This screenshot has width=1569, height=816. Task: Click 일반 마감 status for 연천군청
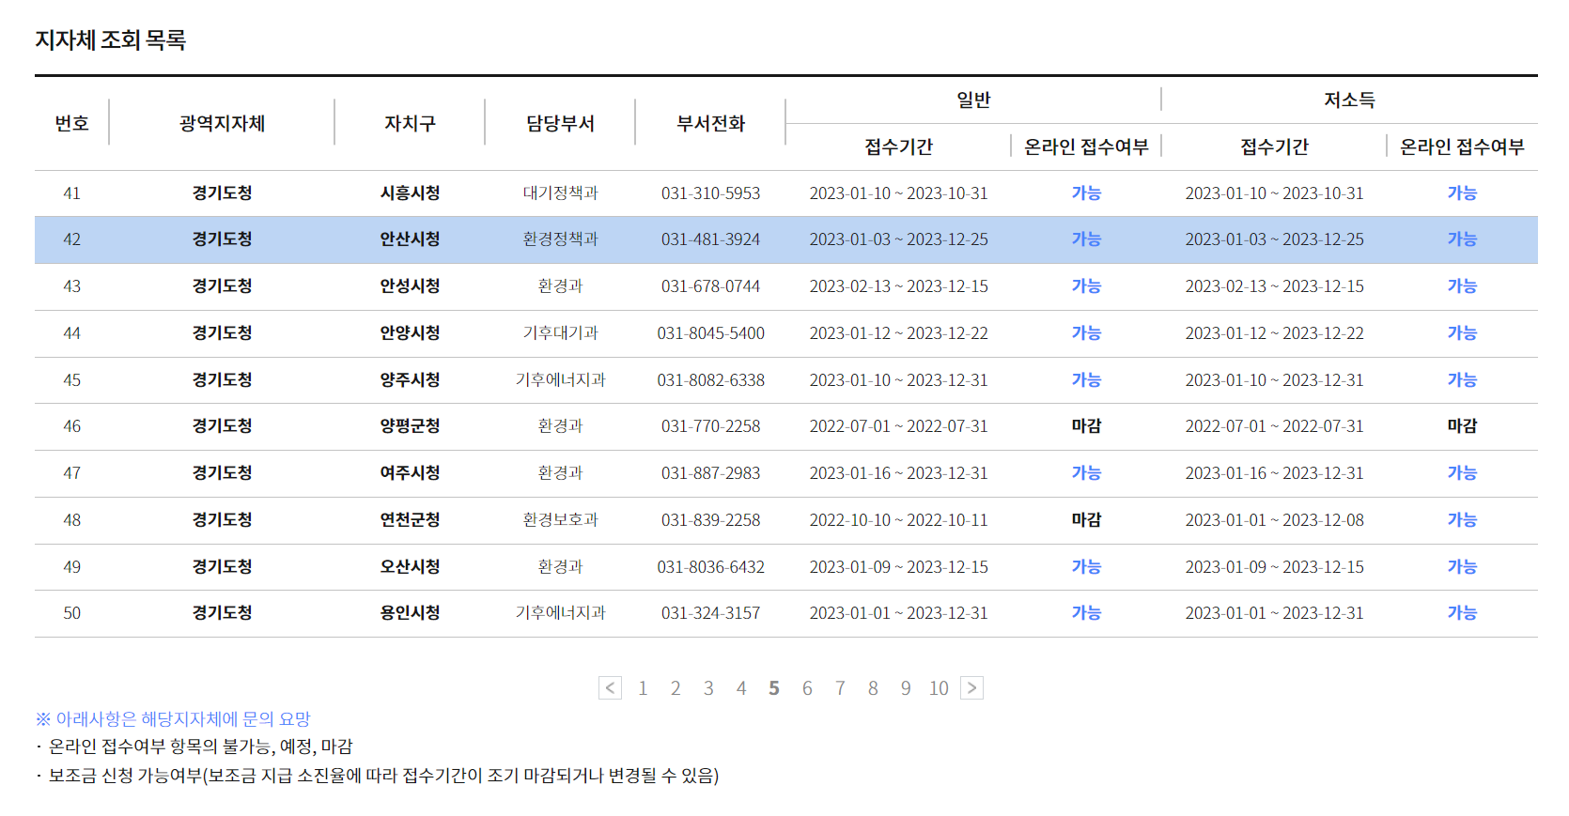tap(1086, 520)
